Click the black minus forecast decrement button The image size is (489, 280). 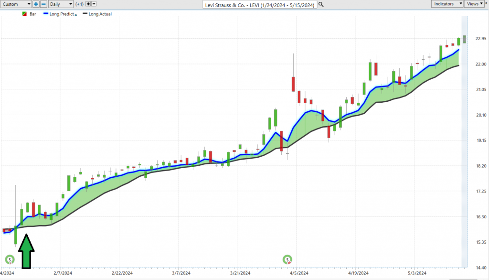[x=94, y=4]
